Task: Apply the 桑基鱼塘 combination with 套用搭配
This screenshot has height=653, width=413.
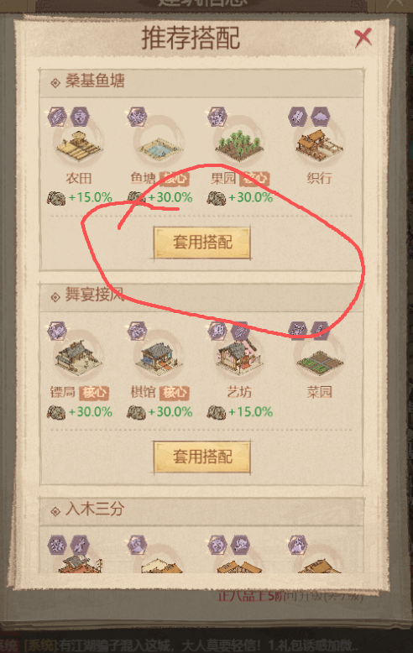Action: (x=202, y=243)
